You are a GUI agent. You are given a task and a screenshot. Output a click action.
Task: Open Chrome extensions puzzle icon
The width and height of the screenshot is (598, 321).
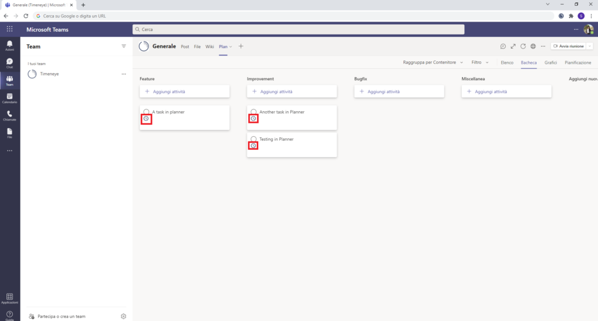(x=571, y=16)
